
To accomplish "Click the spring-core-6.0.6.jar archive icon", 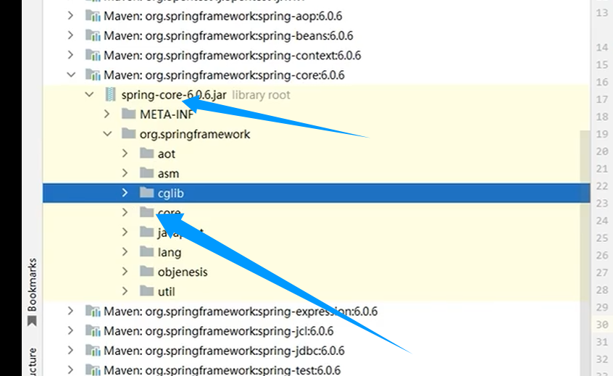I will click(111, 94).
